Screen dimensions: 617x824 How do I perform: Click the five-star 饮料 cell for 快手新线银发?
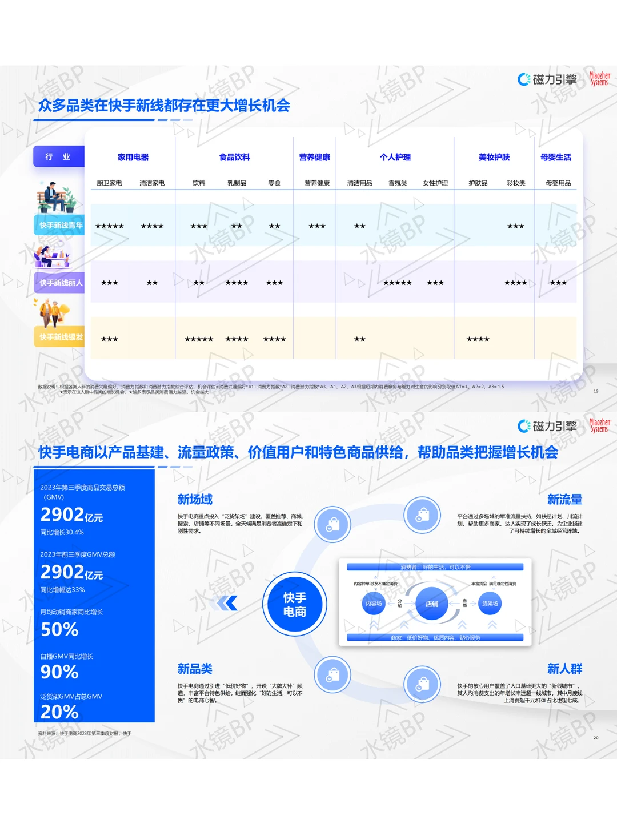point(199,339)
